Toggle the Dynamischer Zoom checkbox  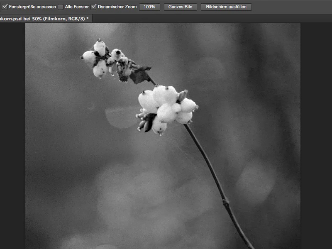(94, 7)
